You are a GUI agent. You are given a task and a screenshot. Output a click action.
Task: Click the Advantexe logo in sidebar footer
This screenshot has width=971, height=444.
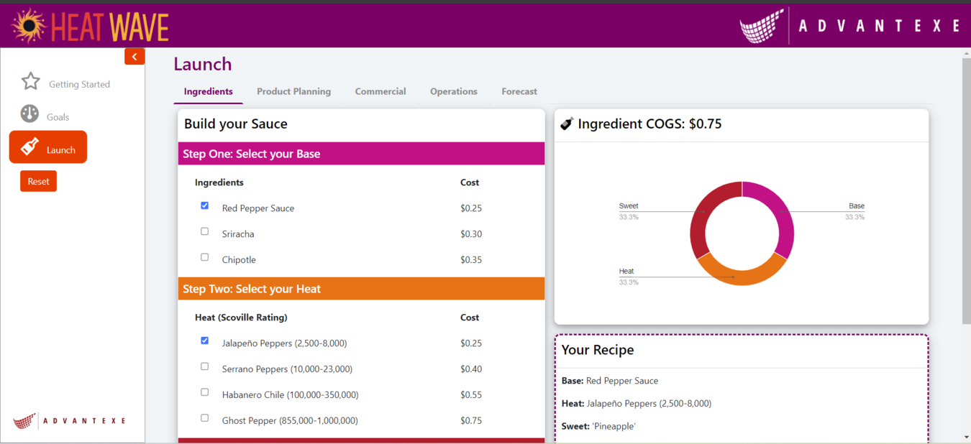click(x=70, y=421)
